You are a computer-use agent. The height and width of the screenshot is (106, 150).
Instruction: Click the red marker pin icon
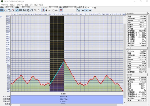(43, 10)
